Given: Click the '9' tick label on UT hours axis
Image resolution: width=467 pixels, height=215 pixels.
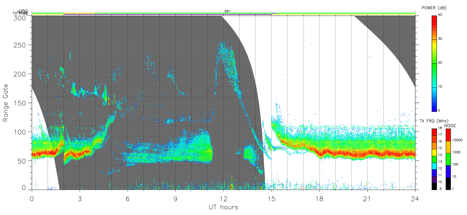Looking at the screenshot, I should click(175, 198).
